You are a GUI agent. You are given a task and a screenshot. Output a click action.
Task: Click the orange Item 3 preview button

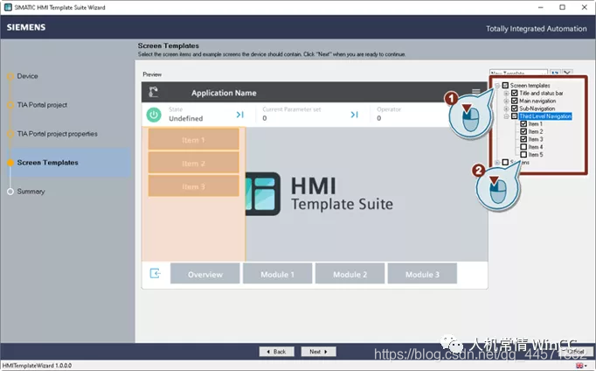pos(193,186)
